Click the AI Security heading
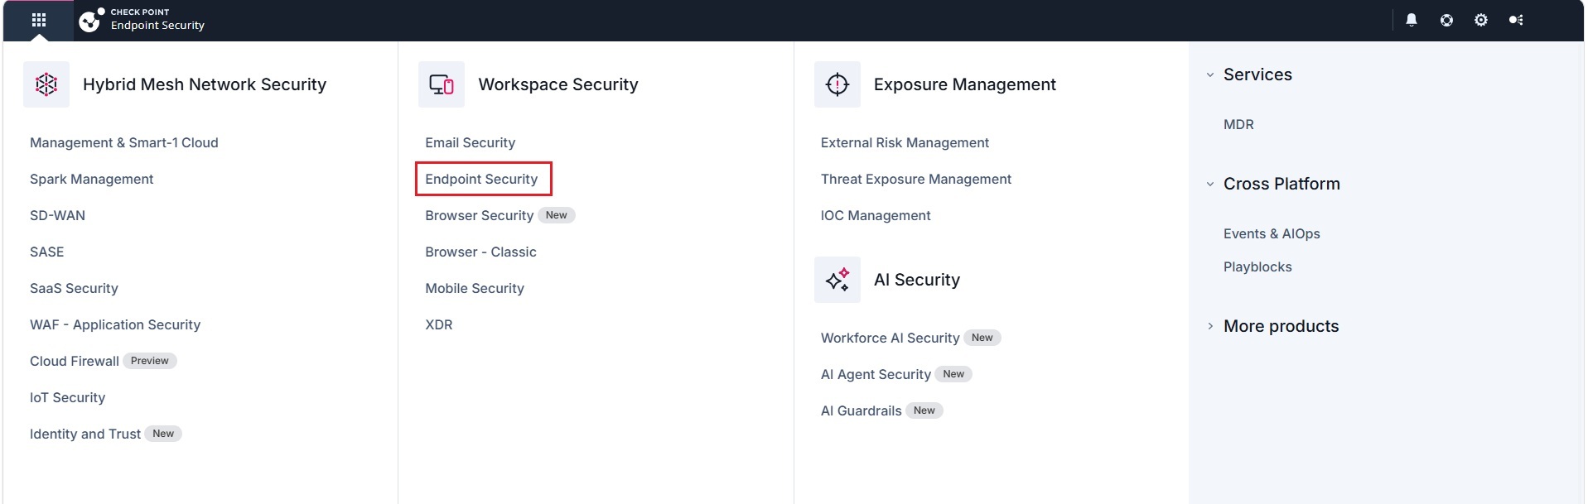This screenshot has height=504, width=1588. coord(917,280)
